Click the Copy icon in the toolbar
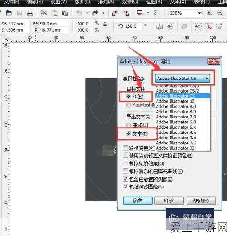The width and height of the screenshot is (227, 236). click(x=54, y=13)
